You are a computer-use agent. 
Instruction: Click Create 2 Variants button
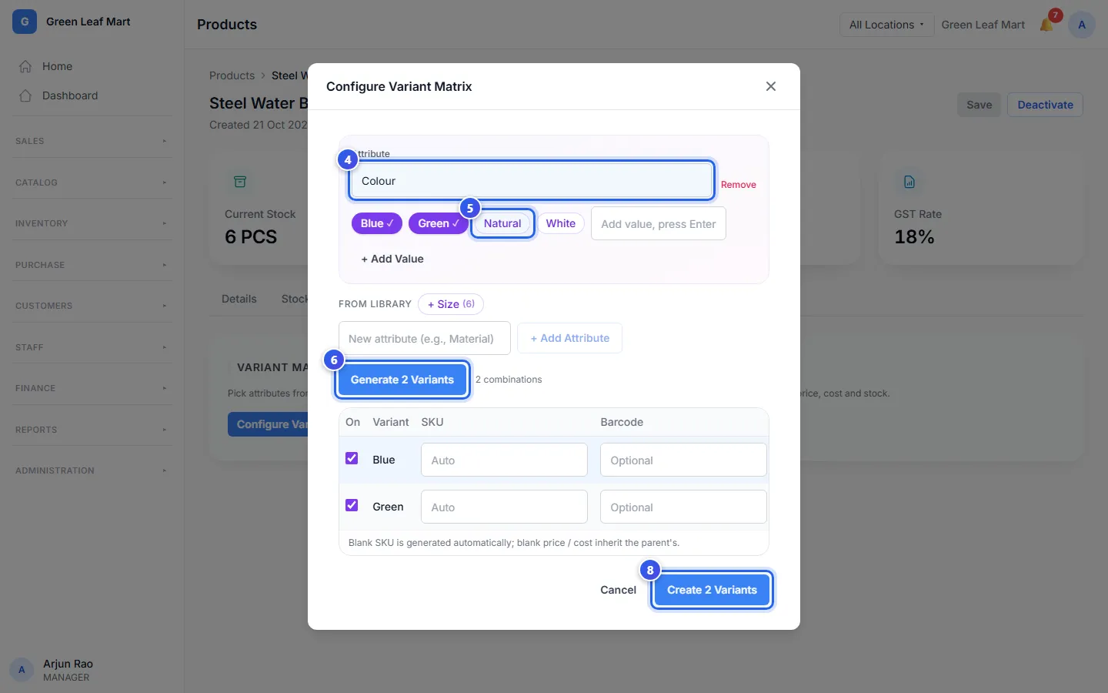pos(712,590)
